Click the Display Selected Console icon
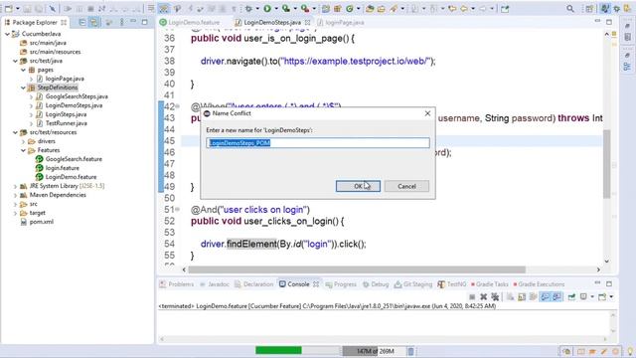 click(x=583, y=296)
